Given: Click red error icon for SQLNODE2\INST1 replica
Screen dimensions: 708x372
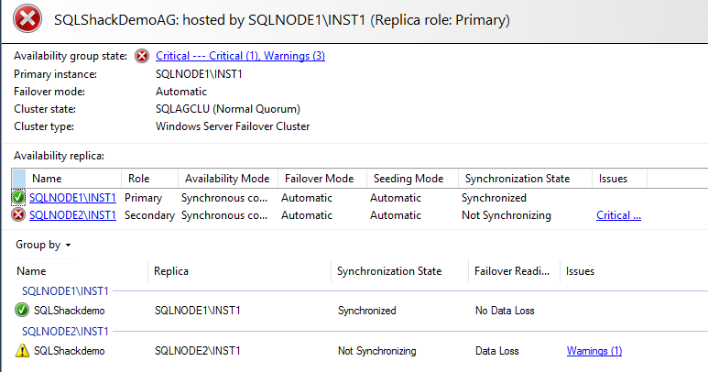Looking at the screenshot, I should pos(18,215).
